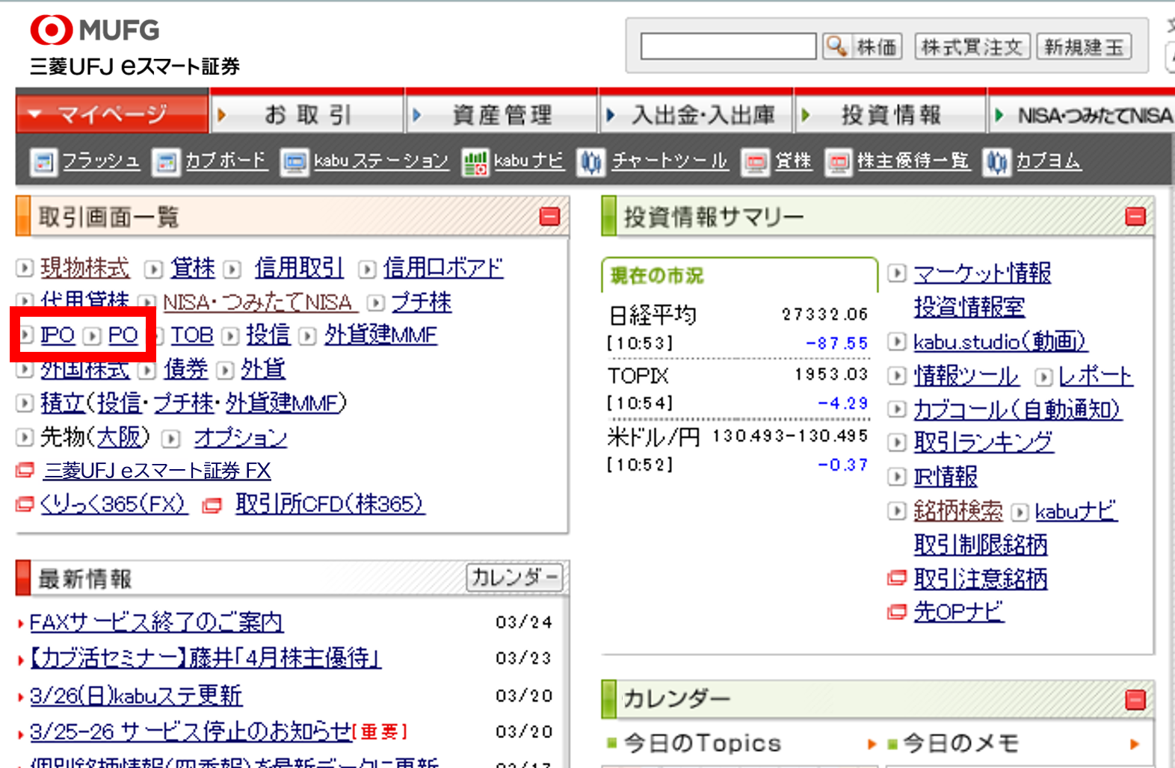Open the 先OPナビ link
Image resolution: width=1175 pixels, height=768 pixels.
point(959,612)
